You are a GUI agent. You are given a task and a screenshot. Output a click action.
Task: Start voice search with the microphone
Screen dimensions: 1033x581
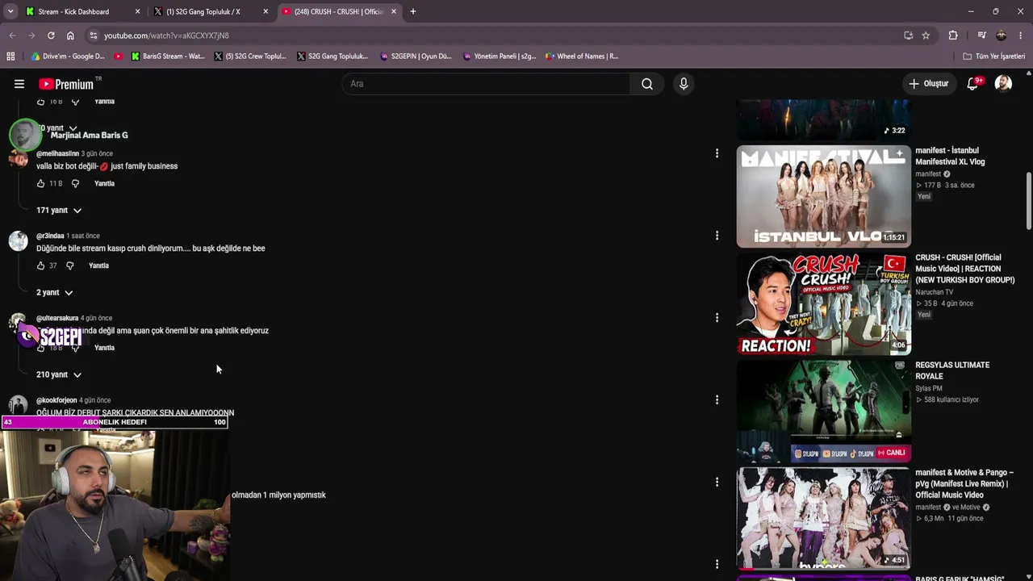(684, 84)
